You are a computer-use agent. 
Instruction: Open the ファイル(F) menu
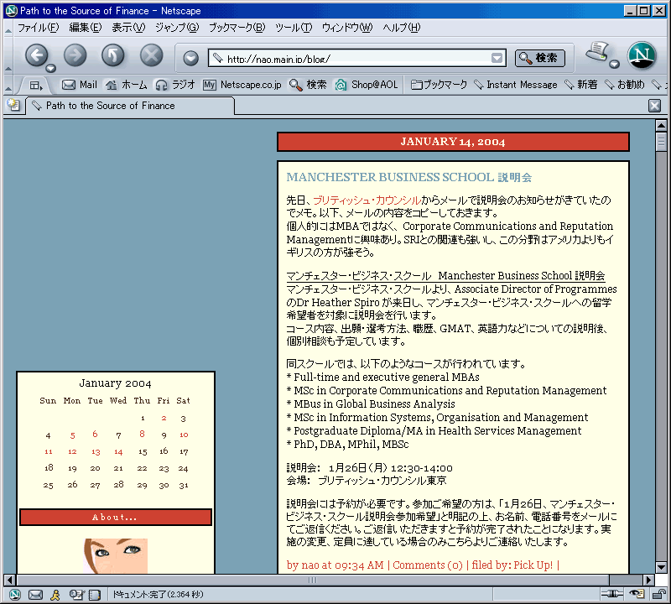click(x=38, y=28)
